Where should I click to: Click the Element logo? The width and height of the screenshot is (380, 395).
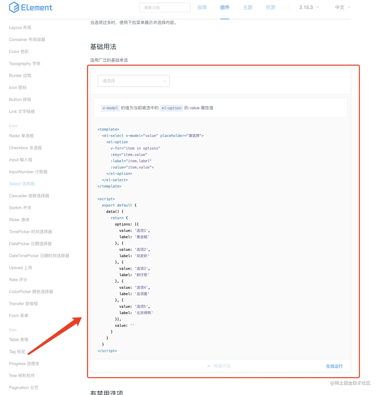pos(31,7)
